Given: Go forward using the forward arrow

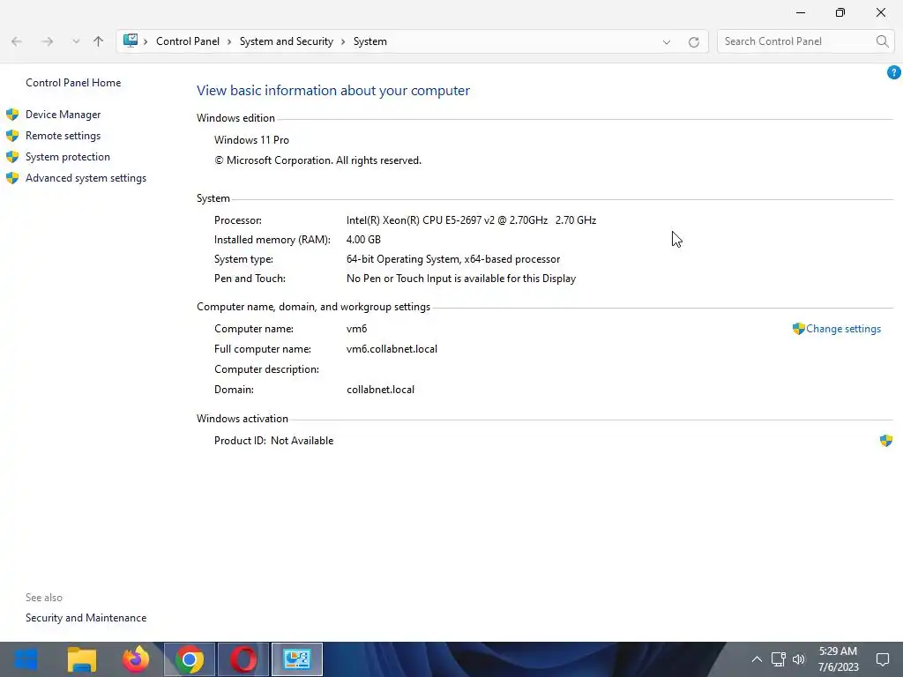Looking at the screenshot, I should point(48,41).
